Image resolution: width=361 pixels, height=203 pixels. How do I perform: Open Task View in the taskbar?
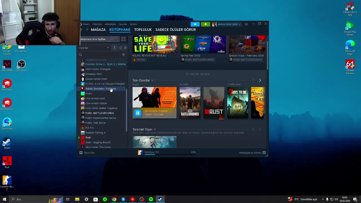point(68,199)
